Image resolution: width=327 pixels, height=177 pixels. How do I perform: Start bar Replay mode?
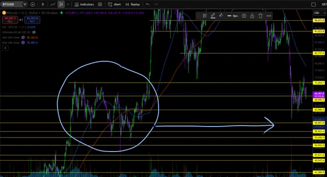pyautogui.click(x=133, y=4)
